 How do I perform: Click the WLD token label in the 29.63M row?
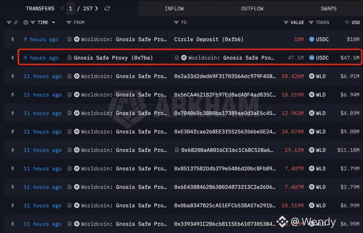(320, 150)
